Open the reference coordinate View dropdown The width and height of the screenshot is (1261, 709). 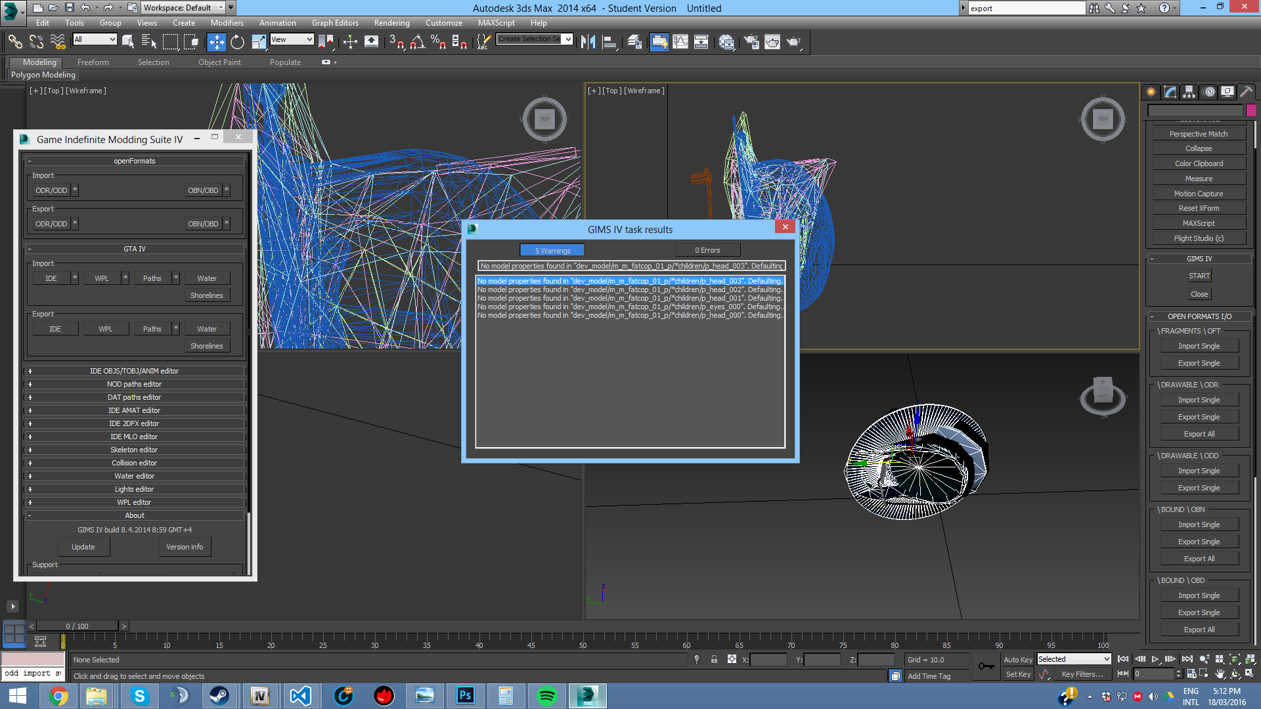click(x=292, y=39)
